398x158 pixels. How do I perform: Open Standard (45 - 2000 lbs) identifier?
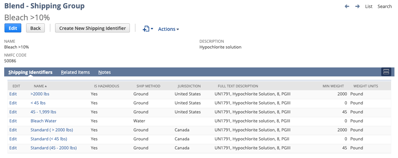(x=53, y=148)
